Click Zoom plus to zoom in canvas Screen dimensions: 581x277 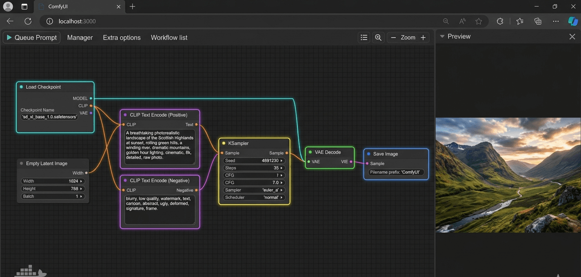tap(423, 37)
